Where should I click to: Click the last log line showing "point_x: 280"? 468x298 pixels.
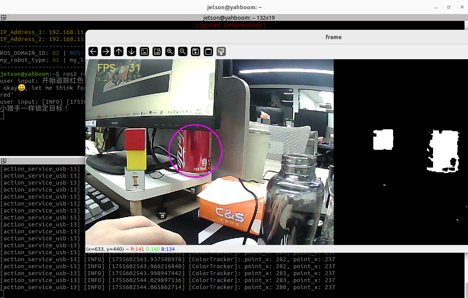pos(168,287)
